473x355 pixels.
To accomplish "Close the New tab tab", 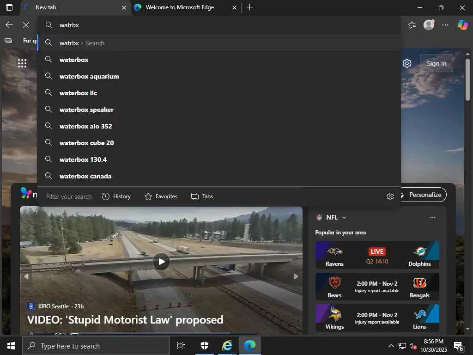I will coord(124,8).
